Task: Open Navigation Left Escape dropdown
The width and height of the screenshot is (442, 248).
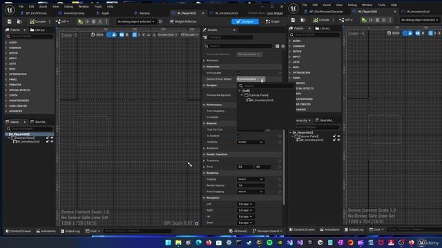Action: click(245, 204)
